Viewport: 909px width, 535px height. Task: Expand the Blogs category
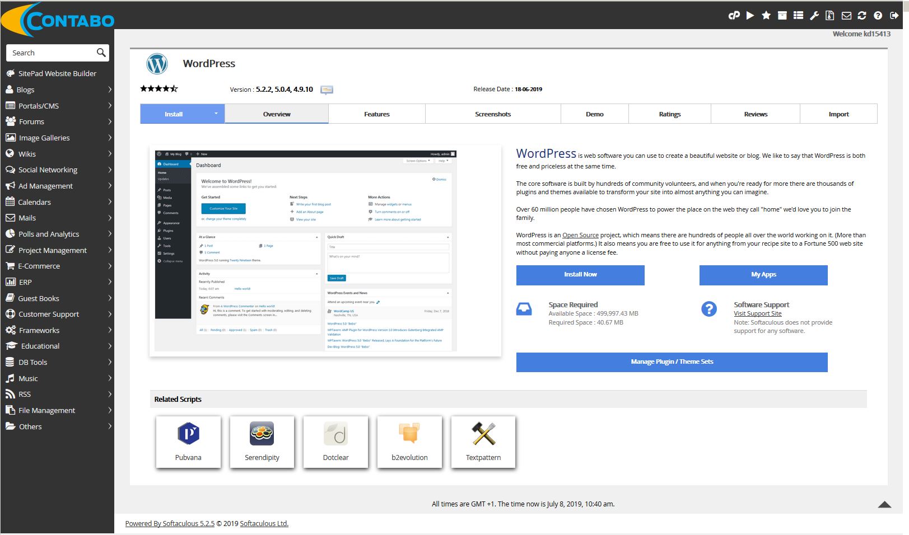(57, 90)
